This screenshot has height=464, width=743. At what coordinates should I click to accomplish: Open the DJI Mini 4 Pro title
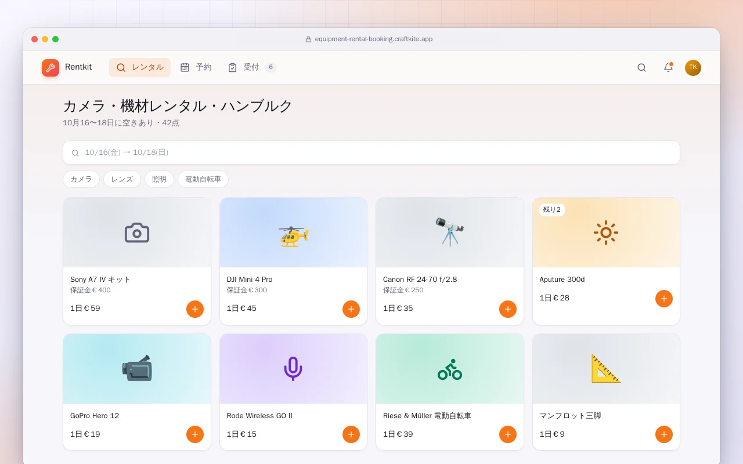point(250,280)
